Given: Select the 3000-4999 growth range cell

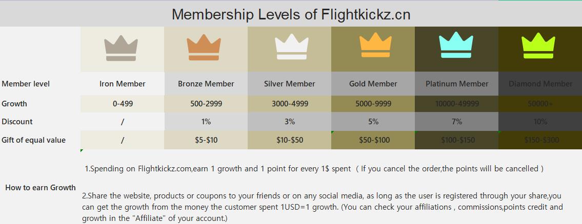Looking at the screenshot, I should coord(290,104).
